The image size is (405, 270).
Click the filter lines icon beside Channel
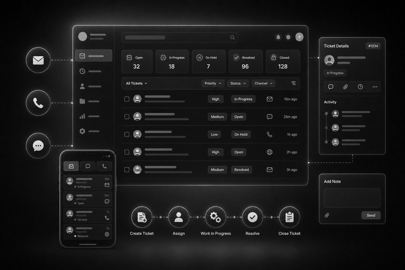coord(293,83)
